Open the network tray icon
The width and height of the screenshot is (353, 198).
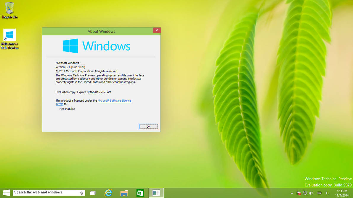tap(305, 193)
